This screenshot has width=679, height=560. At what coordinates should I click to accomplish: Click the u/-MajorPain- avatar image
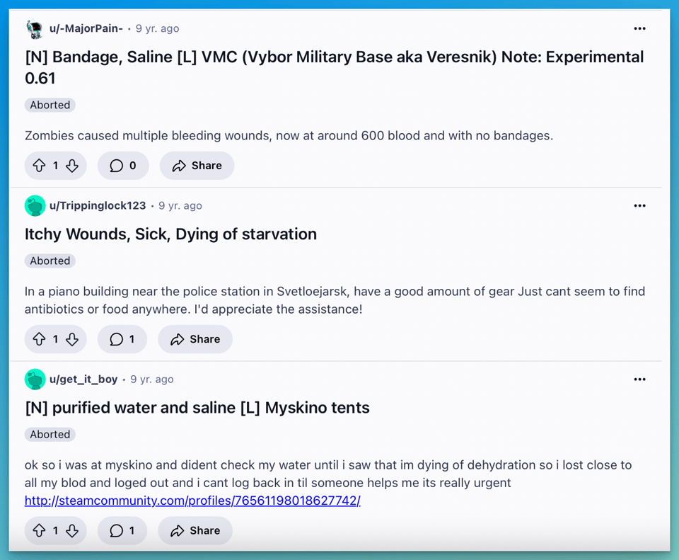pyautogui.click(x=35, y=28)
